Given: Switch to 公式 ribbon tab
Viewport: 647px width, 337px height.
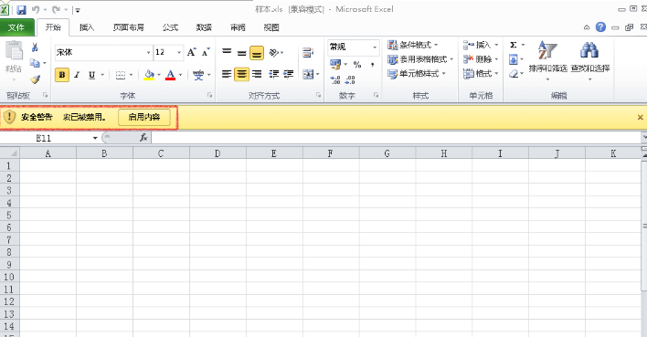Looking at the screenshot, I should coord(170,27).
